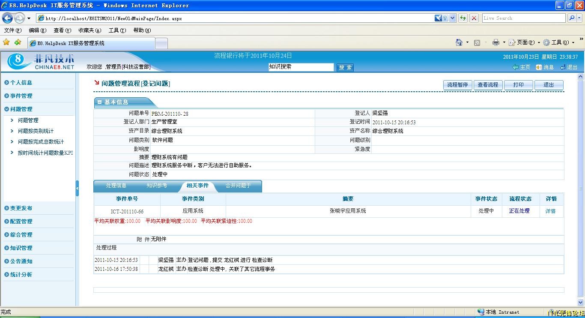Click the Home icon in IE toolbar
This screenshot has height=318, width=585.
459,42
